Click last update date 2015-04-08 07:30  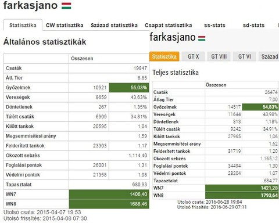coord(65,218)
